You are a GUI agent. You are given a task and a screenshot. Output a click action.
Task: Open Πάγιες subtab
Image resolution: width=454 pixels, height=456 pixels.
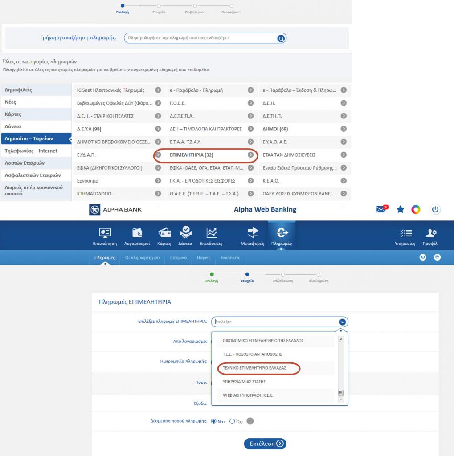click(x=204, y=258)
